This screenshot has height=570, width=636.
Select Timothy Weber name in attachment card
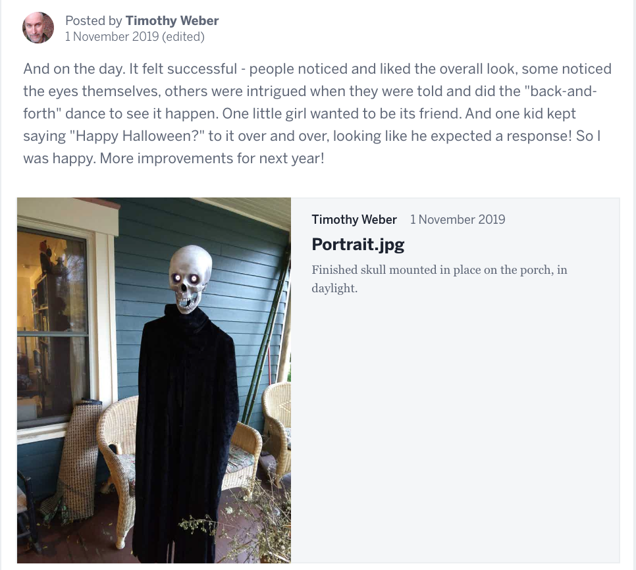point(354,219)
